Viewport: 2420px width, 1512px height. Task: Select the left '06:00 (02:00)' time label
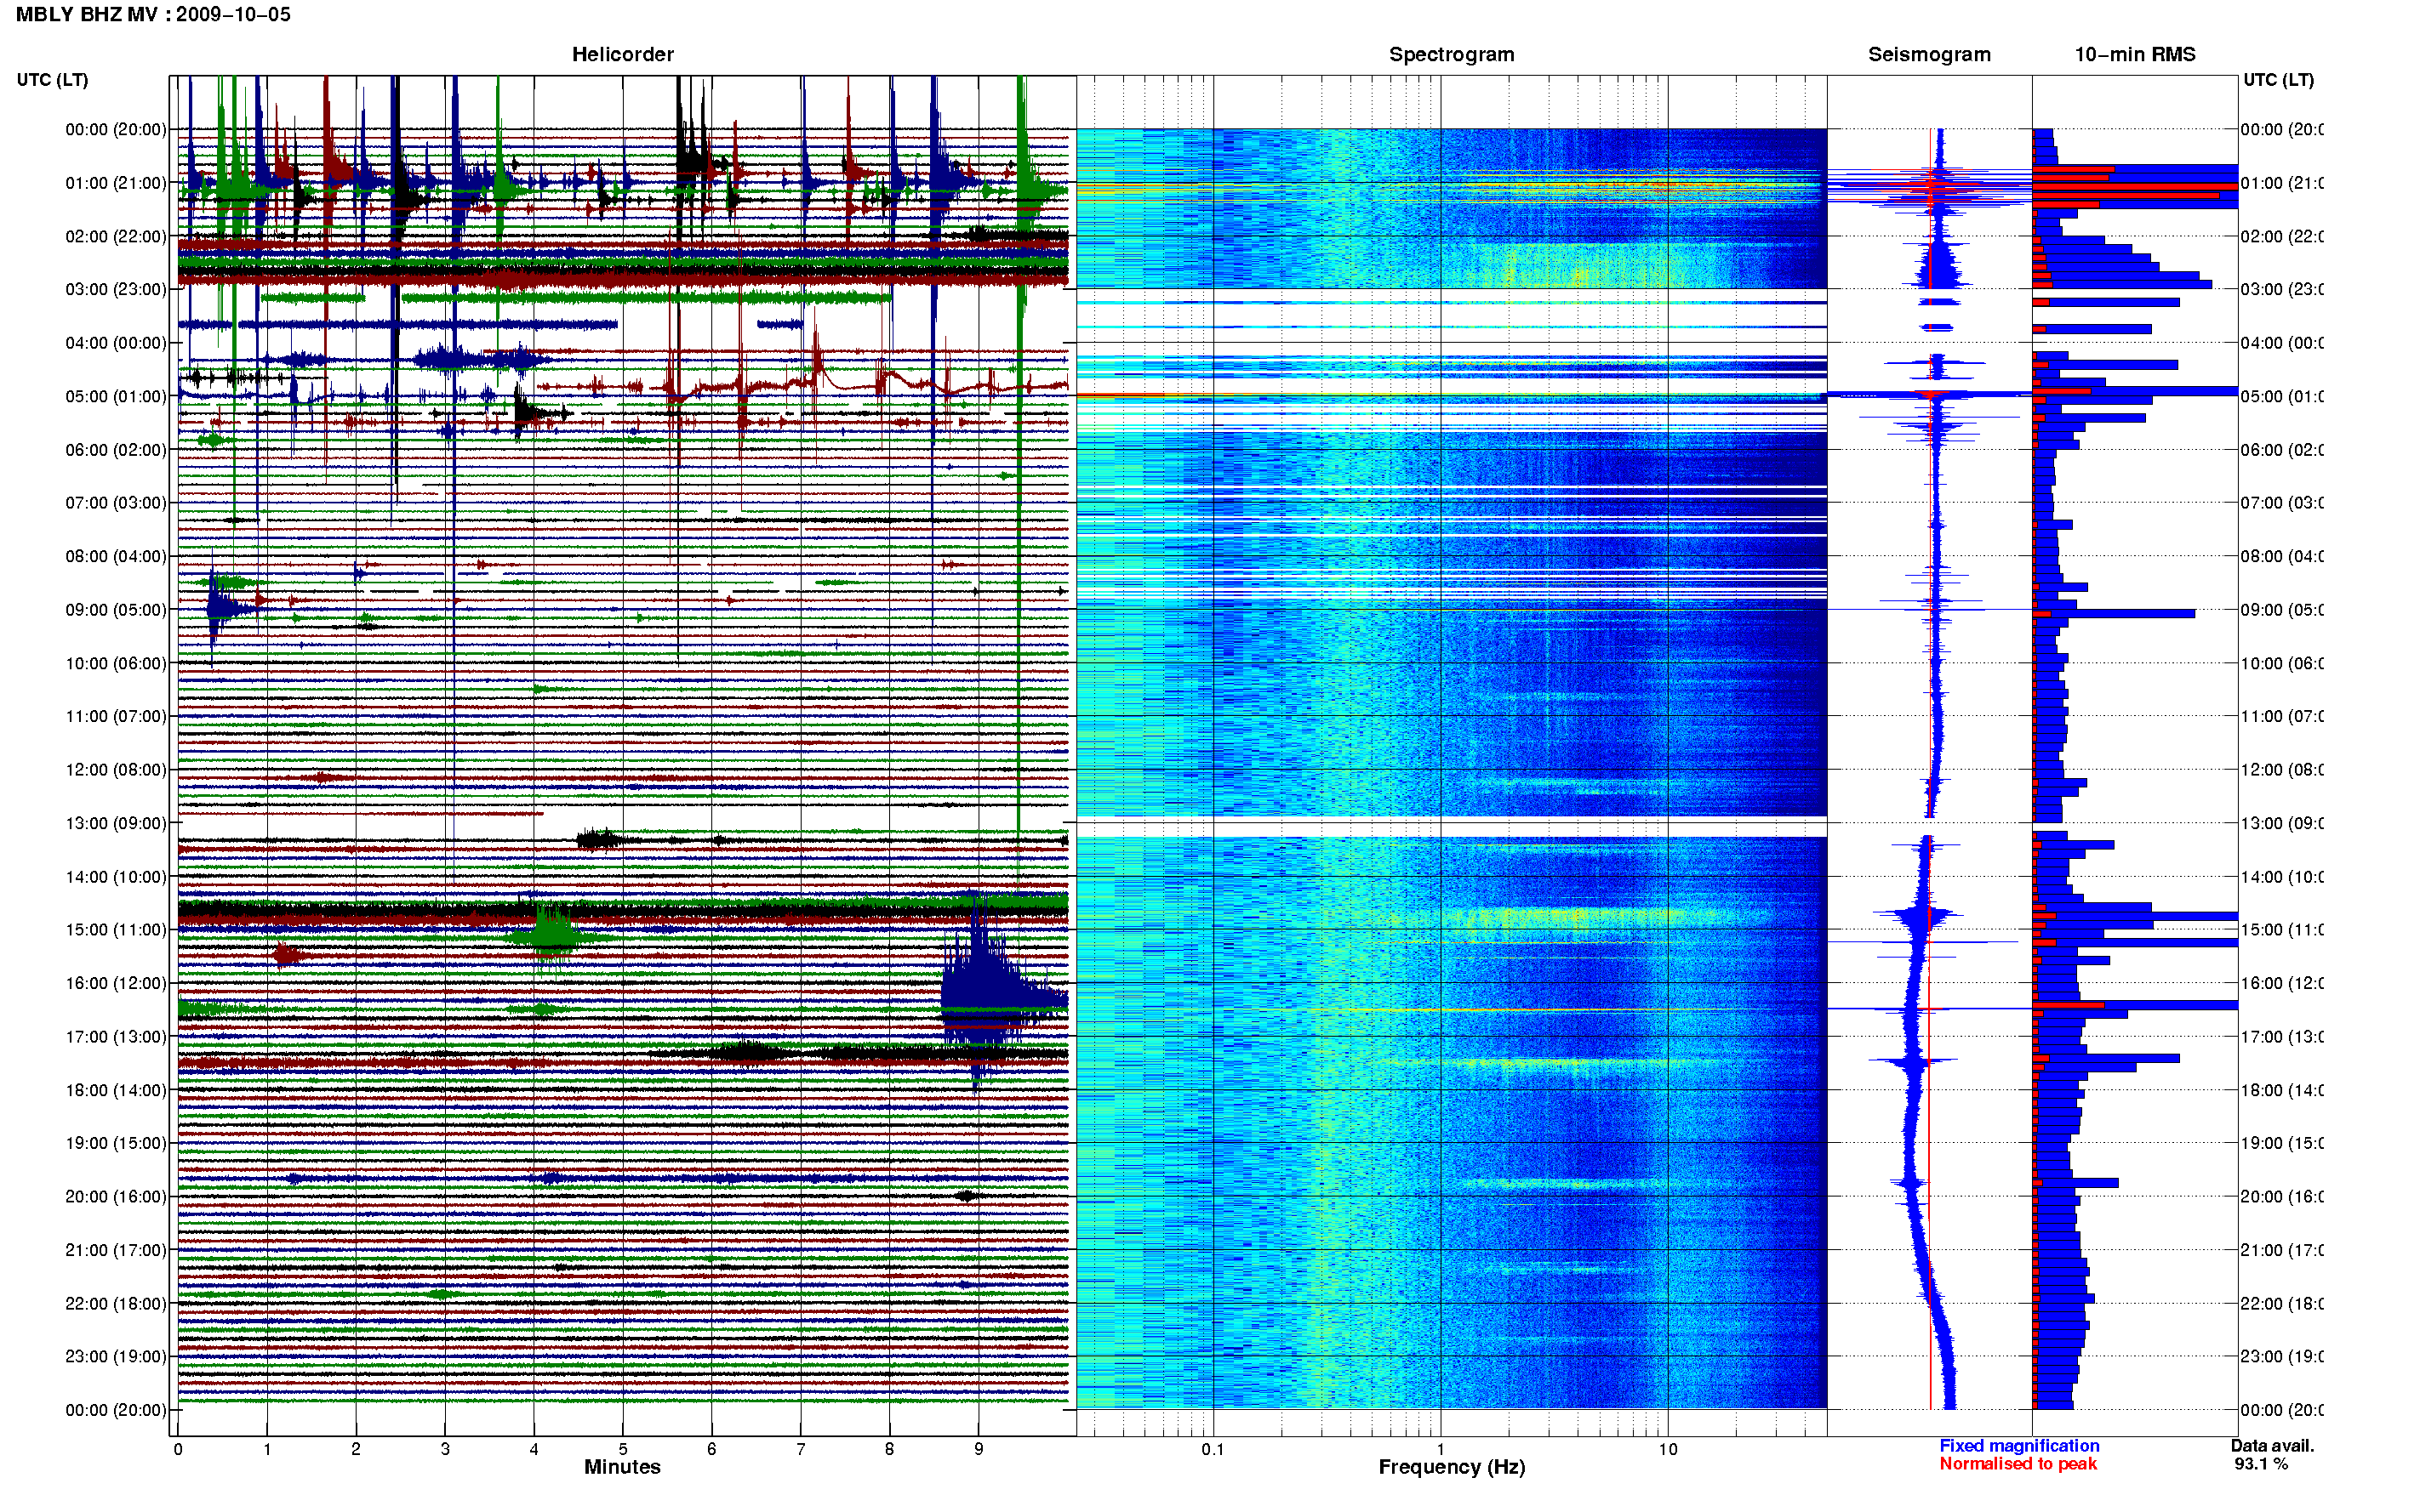coord(116,450)
